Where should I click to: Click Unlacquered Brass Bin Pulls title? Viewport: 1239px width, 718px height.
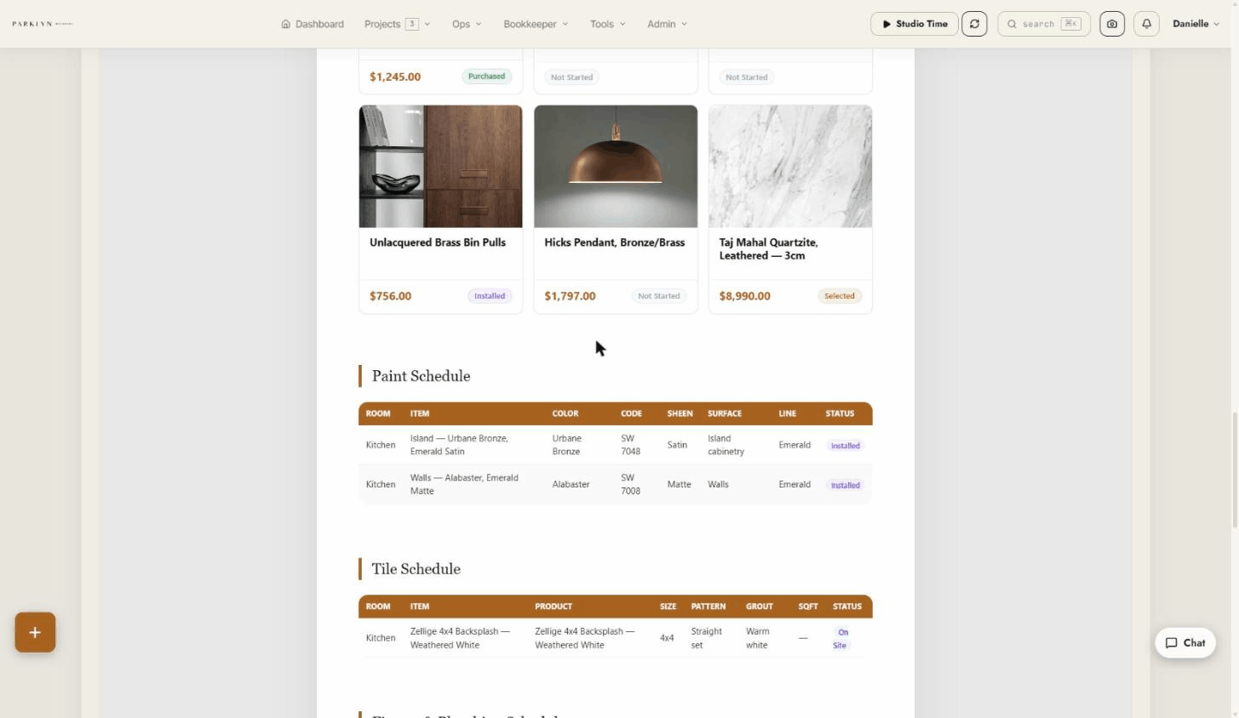tap(438, 242)
